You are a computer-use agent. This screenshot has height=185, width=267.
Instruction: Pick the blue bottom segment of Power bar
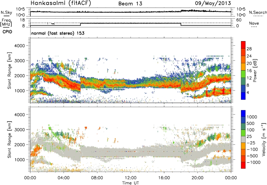tap(243, 96)
